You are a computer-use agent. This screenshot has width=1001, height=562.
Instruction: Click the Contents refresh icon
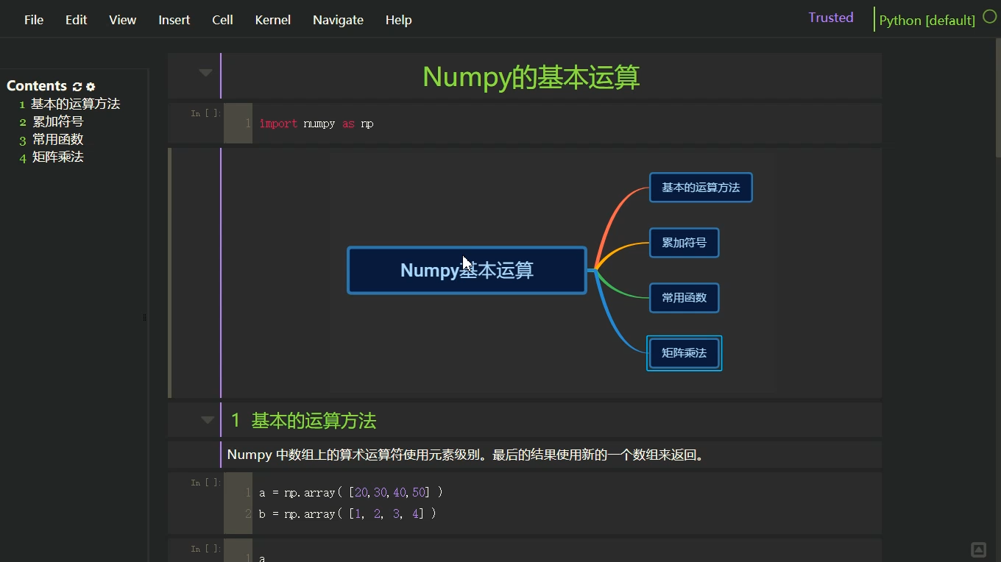click(77, 86)
